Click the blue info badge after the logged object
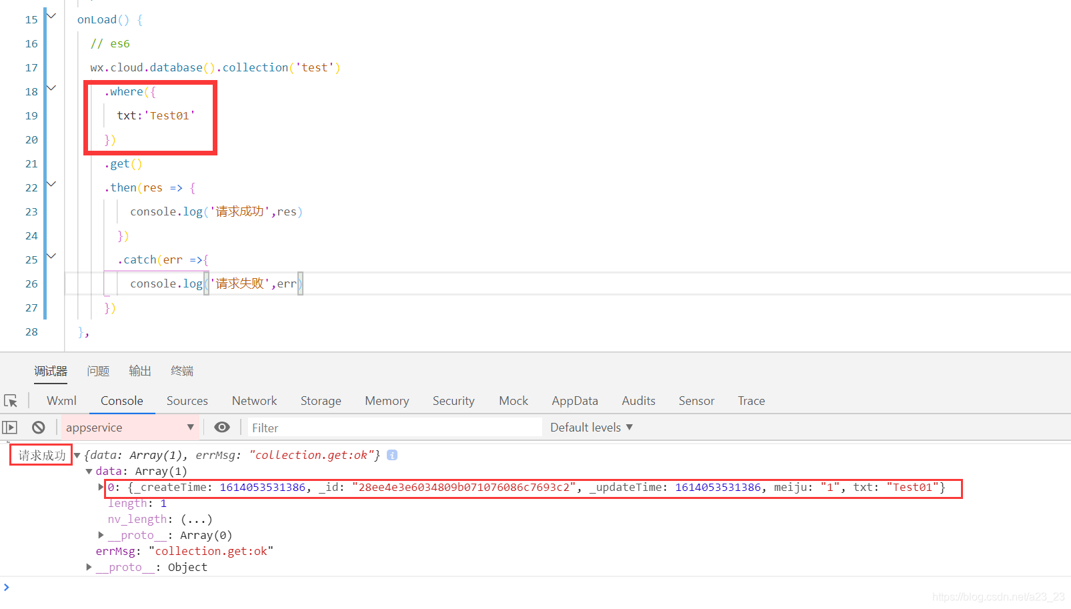This screenshot has height=609, width=1071. coord(392,455)
